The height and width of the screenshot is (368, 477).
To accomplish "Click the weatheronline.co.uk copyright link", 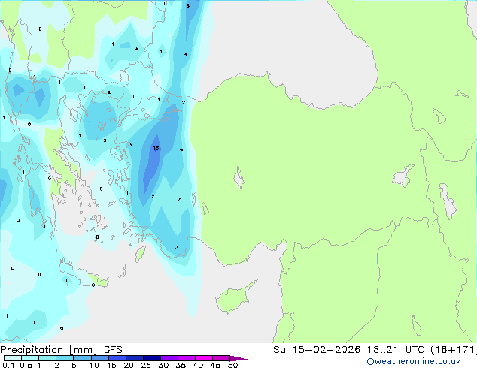I will click(414, 361).
